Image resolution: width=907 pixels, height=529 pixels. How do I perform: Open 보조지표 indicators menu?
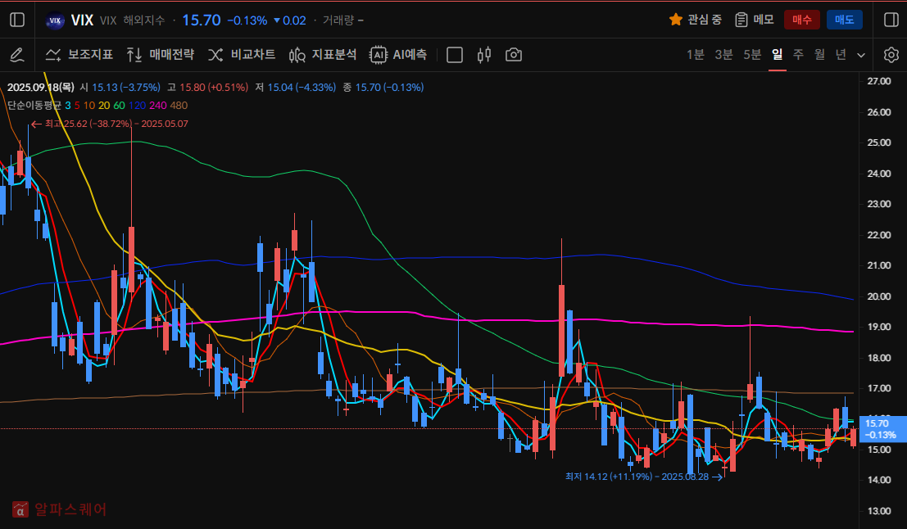(x=79, y=55)
